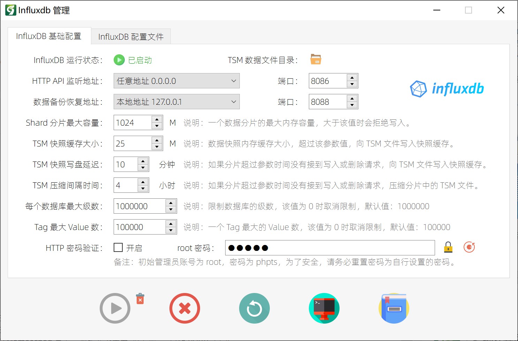This screenshot has width=518, height=341.
Task: Switch to InfluxDB 基础配置 tab
Action: coord(49,36)
